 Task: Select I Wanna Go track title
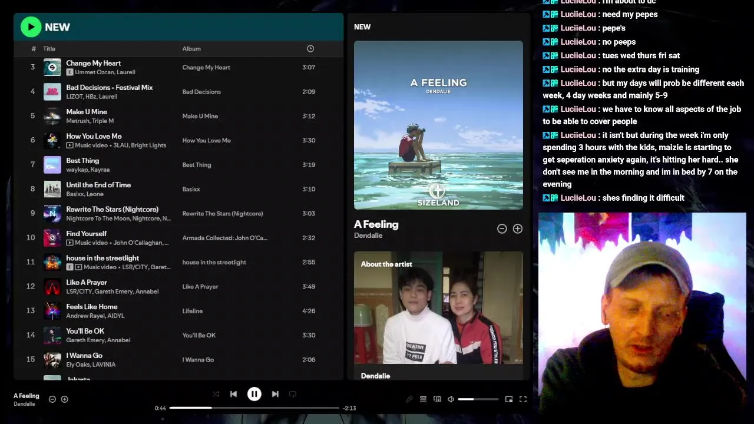coord(84,356)
